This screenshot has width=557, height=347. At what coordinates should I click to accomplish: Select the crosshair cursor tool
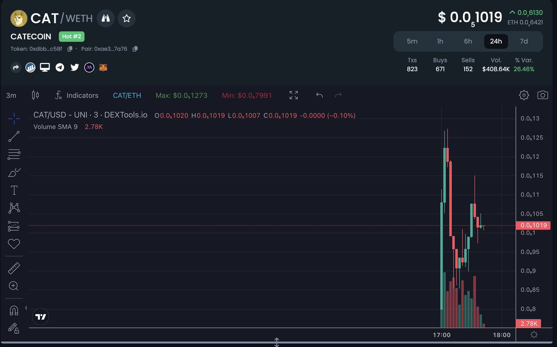(x=14, y=119)
